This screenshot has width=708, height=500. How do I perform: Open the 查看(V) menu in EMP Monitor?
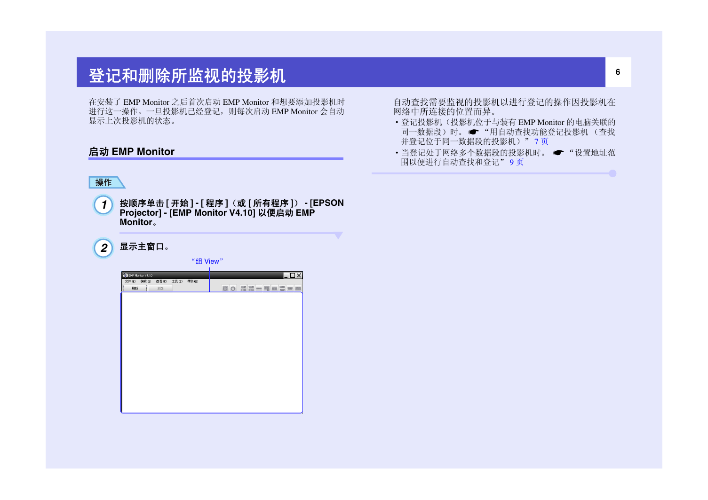pos(161,281)
